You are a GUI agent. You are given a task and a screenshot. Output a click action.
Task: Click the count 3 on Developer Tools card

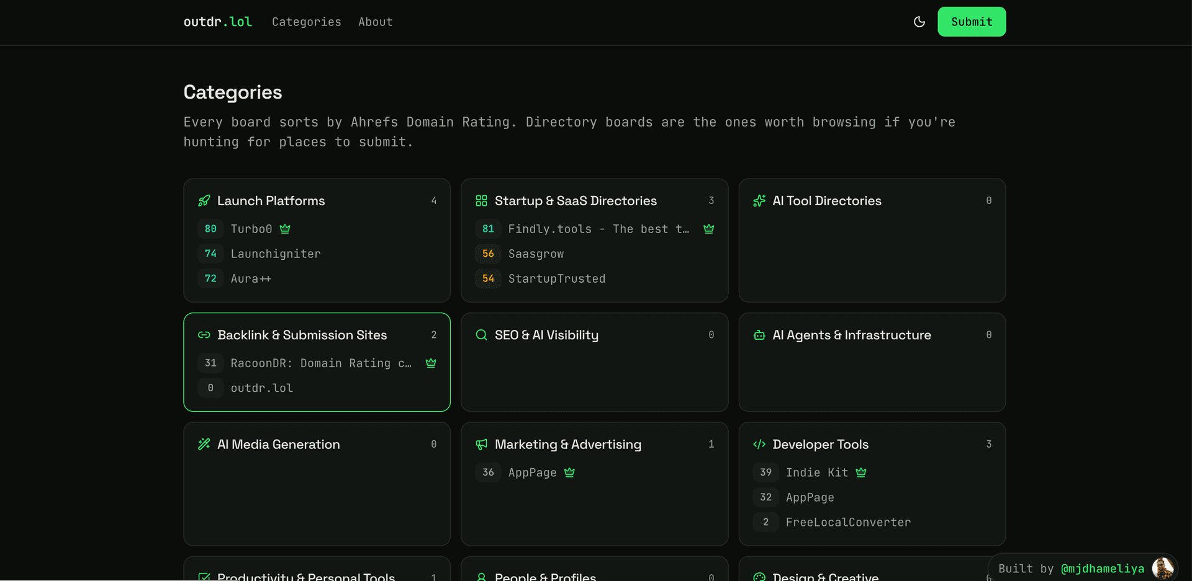[x=988, y=445]
